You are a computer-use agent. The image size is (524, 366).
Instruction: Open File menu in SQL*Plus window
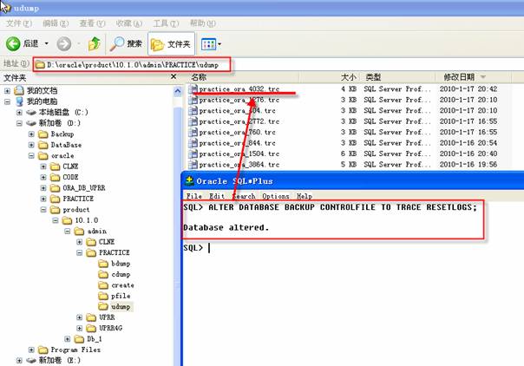193,196
